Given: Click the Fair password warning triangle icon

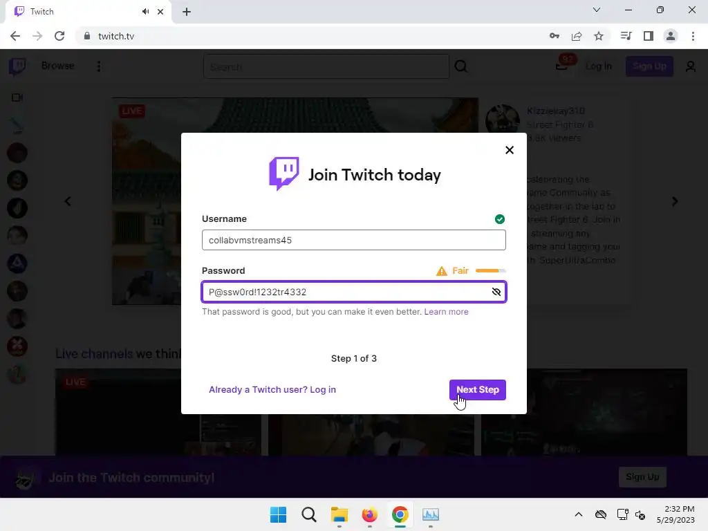Looking at the screenshot, I should tap(441, 271).
